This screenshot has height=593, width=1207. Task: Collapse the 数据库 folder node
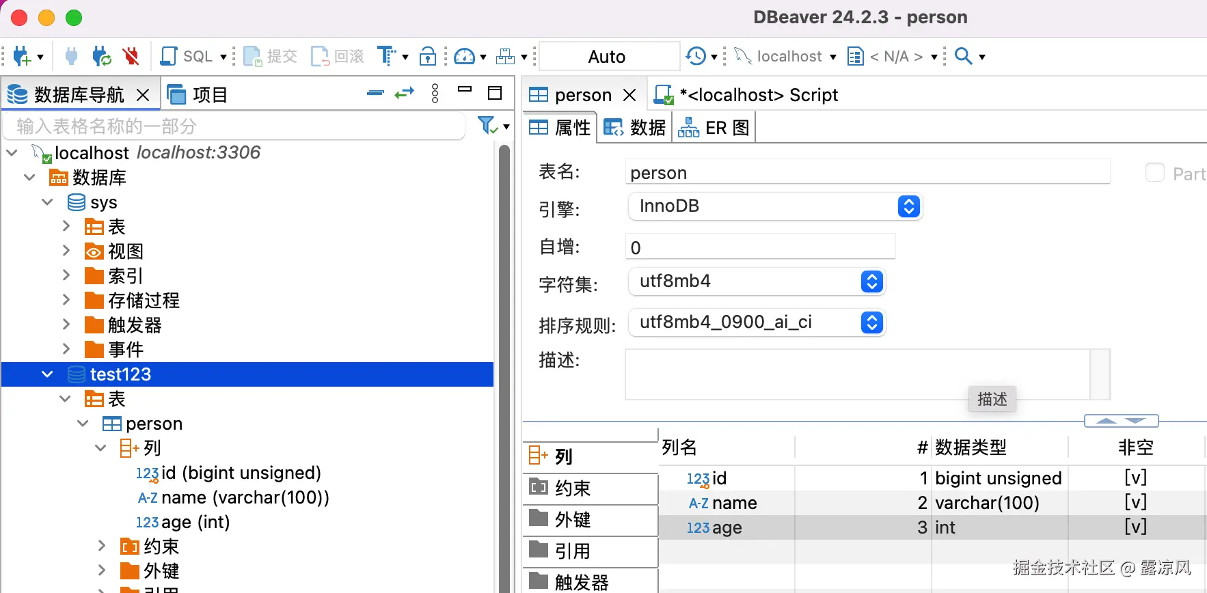(29, 178)
